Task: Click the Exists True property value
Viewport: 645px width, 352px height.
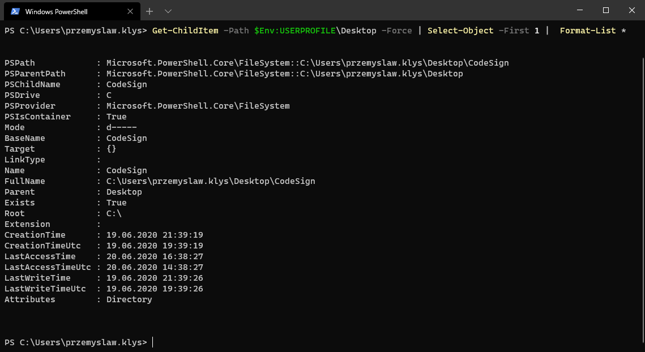Action: [116, 203]
